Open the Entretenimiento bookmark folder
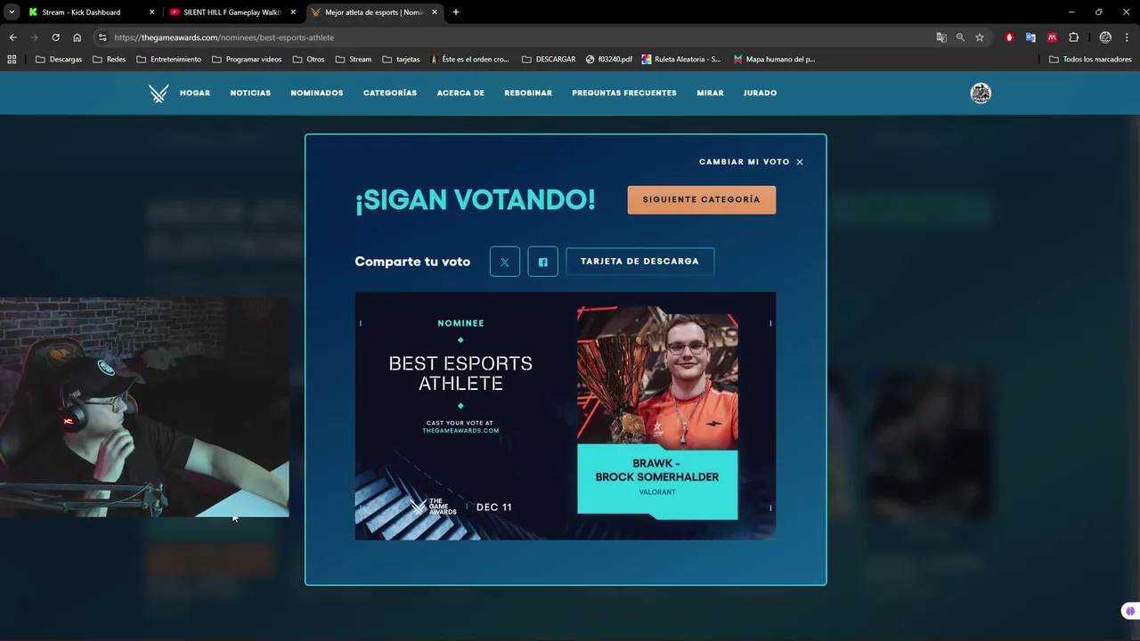 (169, 60)
